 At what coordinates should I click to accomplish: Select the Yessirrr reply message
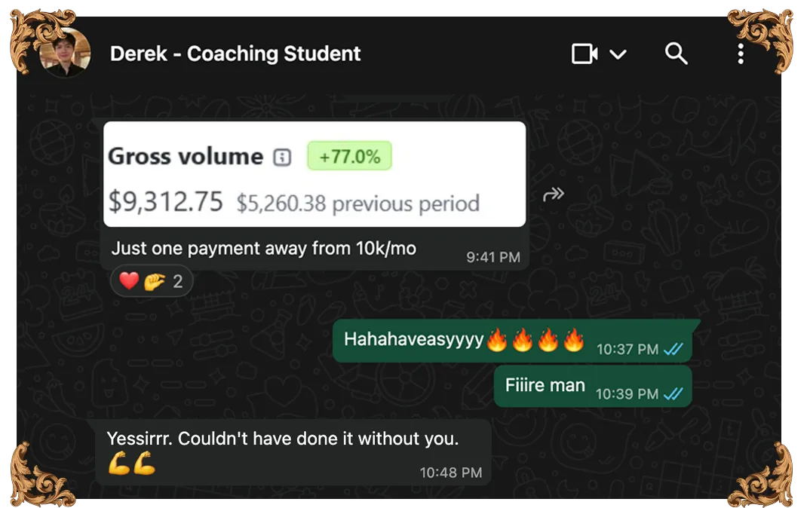coord(293,452)
